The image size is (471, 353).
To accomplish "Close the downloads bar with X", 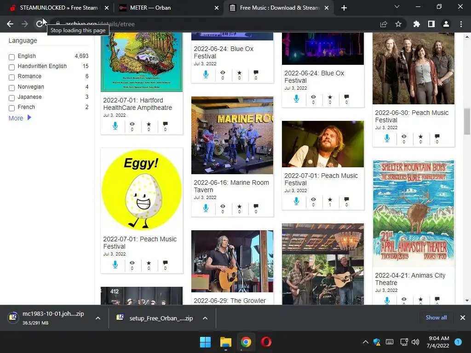I will coord(463,318).
